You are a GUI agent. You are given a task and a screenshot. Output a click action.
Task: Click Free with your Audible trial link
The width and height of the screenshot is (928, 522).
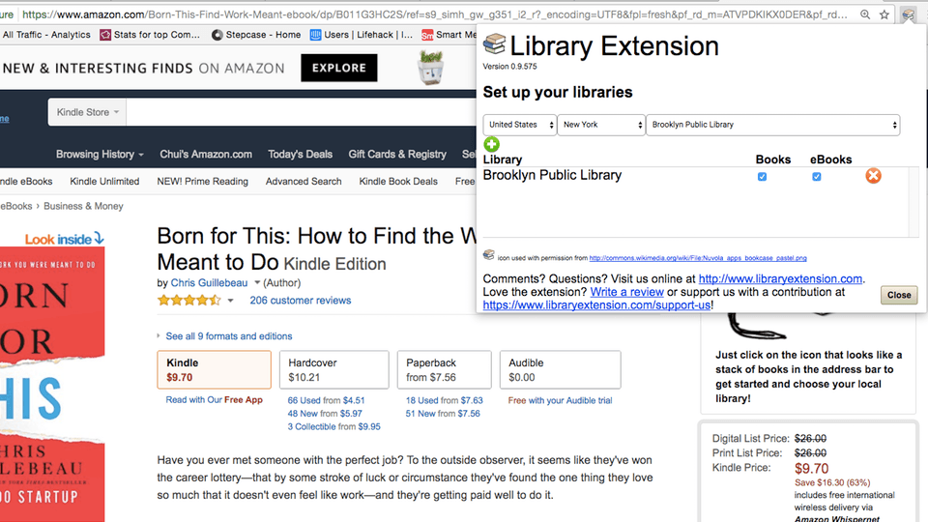560,400
